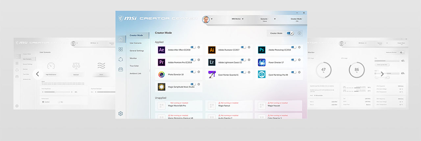
Task: Toggle Adobe Illustrator CC2017 optimization off
Action: coord(243,47)
